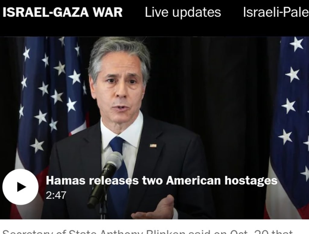The image size is (309, 234).
Task: Open the truncated Israeli-Pale… nav link
Action: tap(276, 12)
